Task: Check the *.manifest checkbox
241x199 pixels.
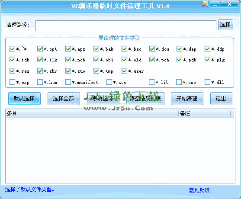Action: (x=68, y=82)
